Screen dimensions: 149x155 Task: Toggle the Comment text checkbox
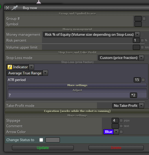[121, 126]
